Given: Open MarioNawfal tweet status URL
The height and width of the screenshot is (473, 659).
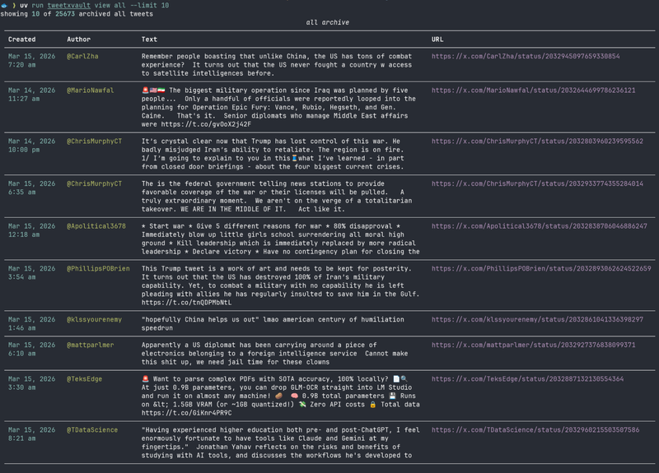Looking at the screenshot, I should tap(533, 90).
